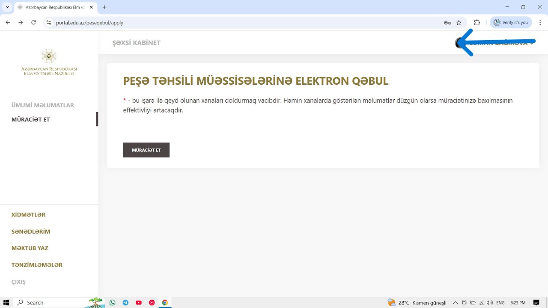Click the Verify it's you profile button
The height and width of the screenshot is (308, 548).
point(511,23)
